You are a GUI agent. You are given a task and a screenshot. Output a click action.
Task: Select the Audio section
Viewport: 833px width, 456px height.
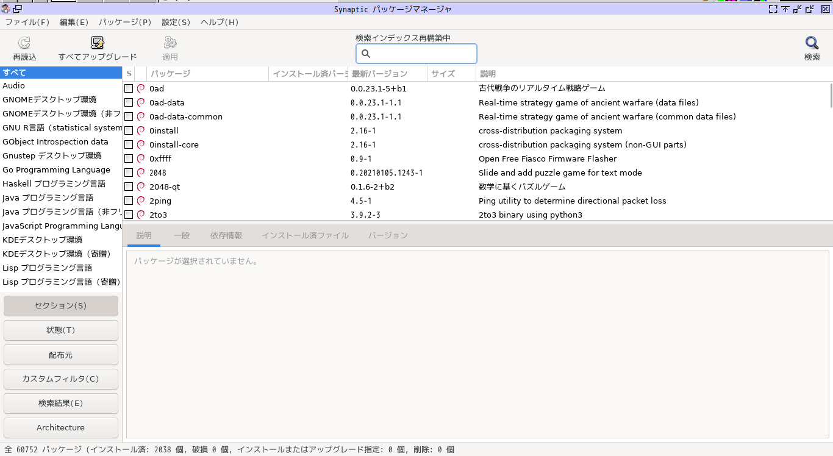pos(61,86)
